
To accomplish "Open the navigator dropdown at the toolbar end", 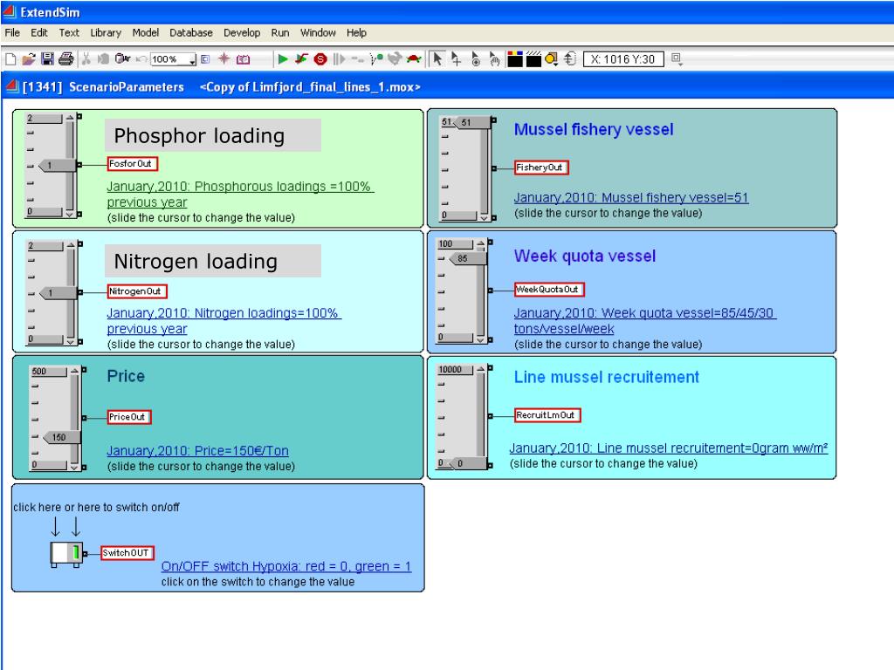I will [x=677, y=58].
